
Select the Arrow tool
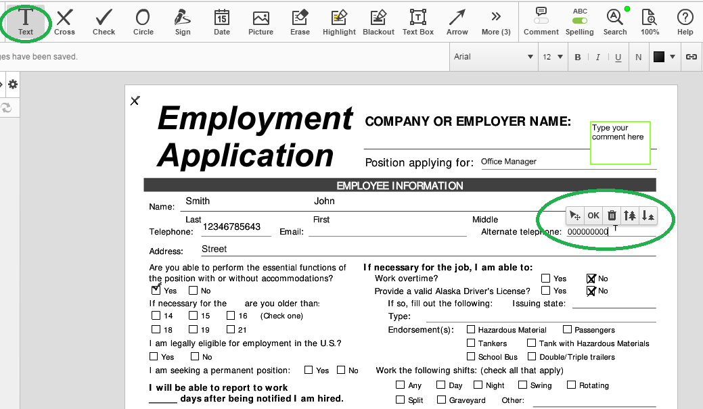457,22
